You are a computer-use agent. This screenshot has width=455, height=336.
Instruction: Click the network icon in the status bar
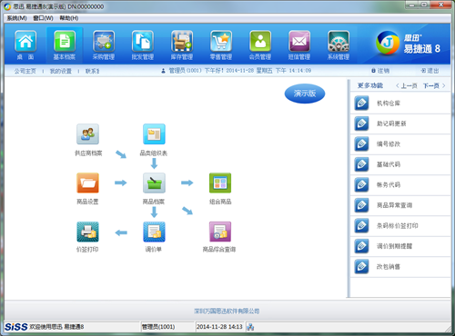pos(250,327)
